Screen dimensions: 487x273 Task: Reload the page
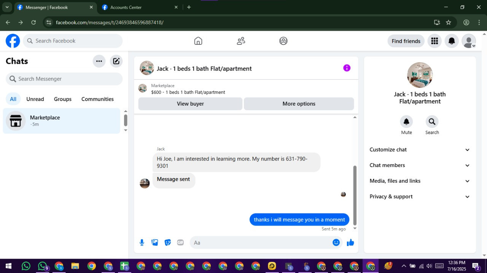tap(33, 22)
